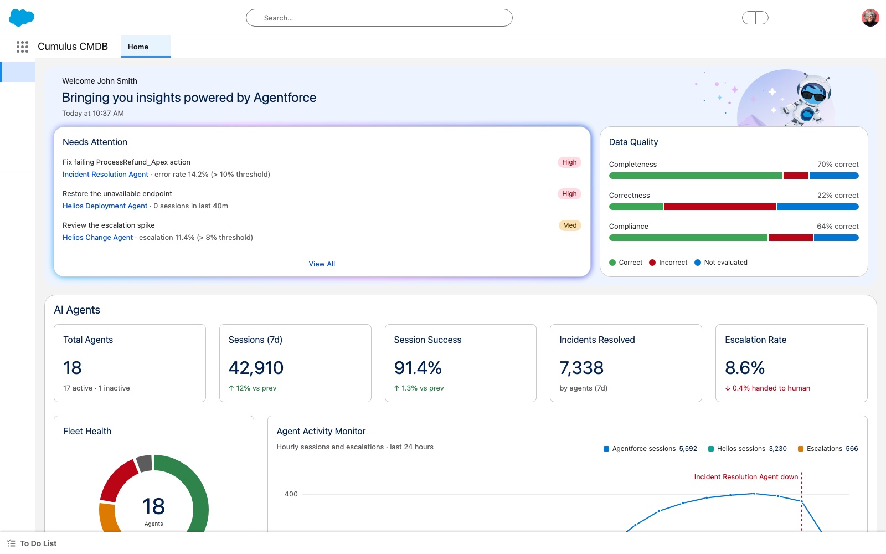The height and width of the screenshot is (554, 886).
Task: Click Restore the unavailable endpoint text
Action: pyautogui.click(x=117, y=194)
